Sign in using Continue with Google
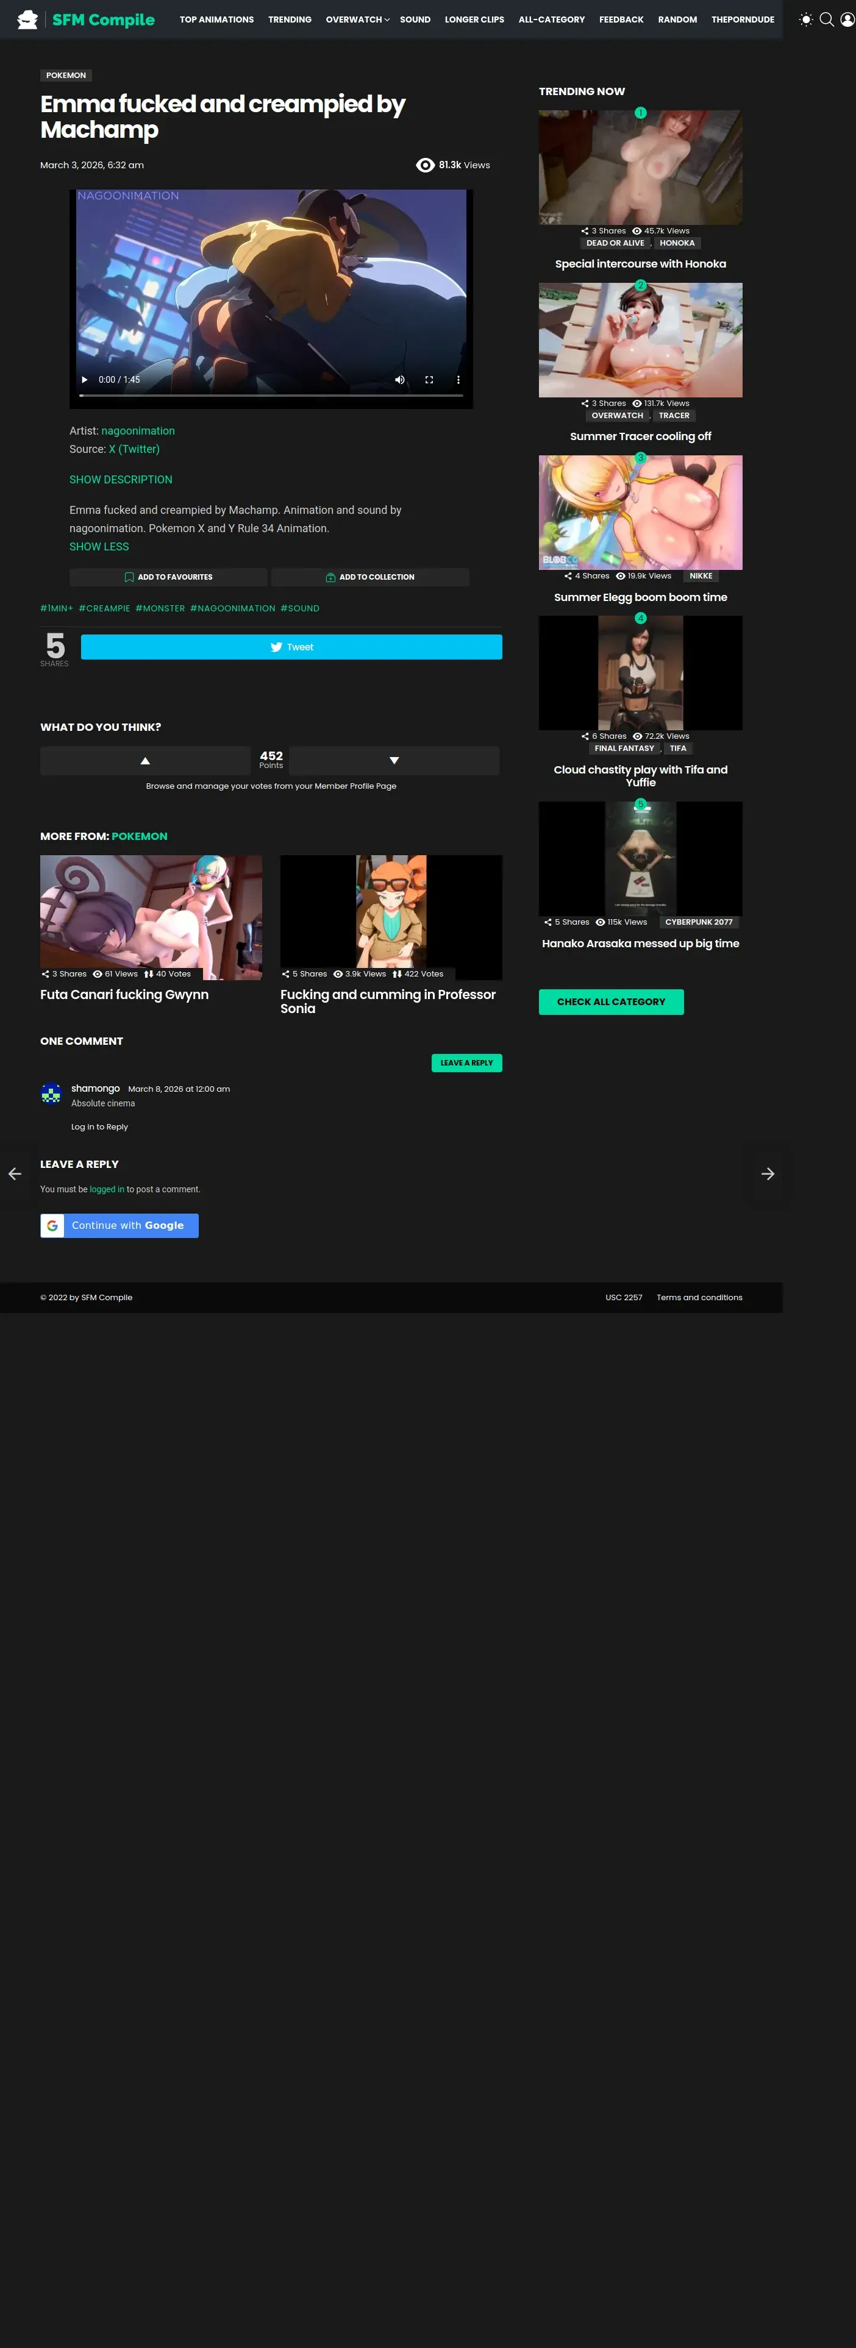The image size is (856, 2348). tap(119, 1225)
